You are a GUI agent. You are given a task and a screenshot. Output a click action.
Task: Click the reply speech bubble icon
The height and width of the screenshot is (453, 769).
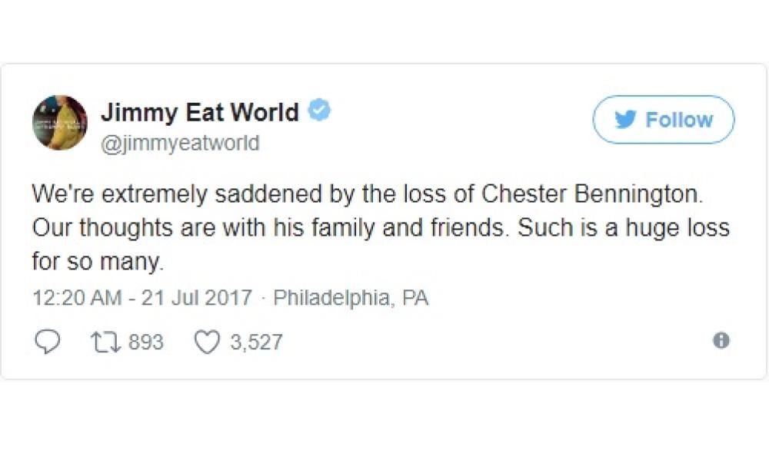tap(48, 342)
